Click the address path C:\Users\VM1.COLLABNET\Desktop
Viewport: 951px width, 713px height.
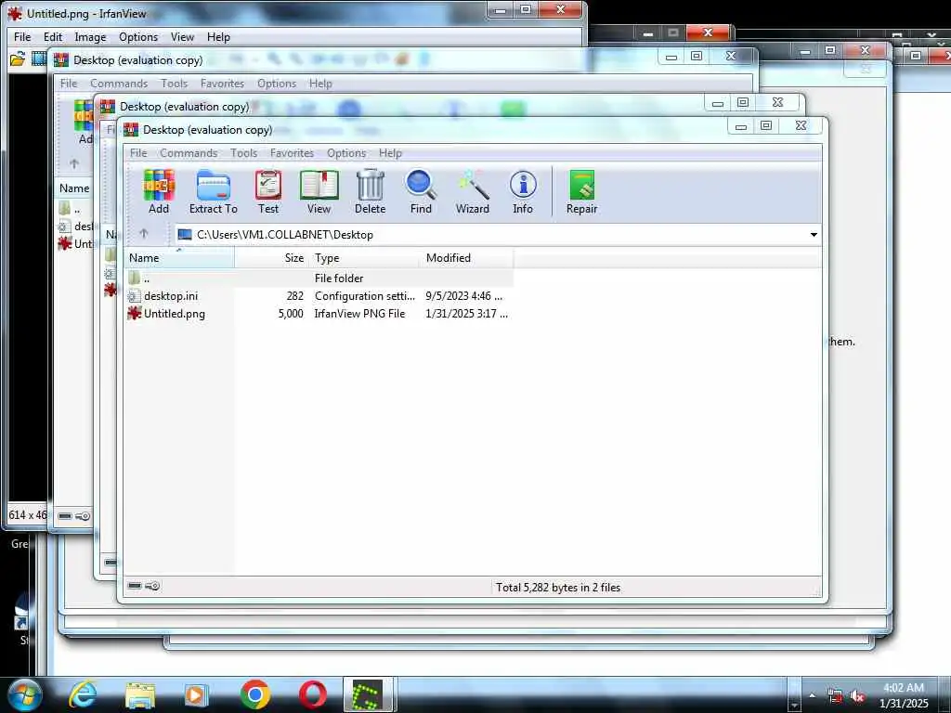tap(285, 235)
